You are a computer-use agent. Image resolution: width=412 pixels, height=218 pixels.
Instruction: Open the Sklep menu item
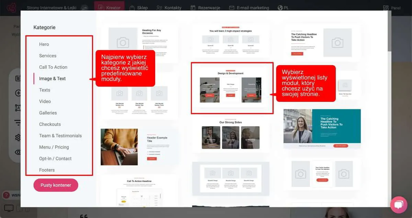coord(138,8)
